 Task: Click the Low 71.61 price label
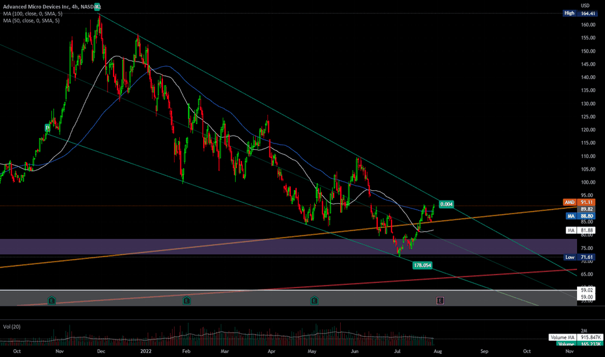click(580, 257)
